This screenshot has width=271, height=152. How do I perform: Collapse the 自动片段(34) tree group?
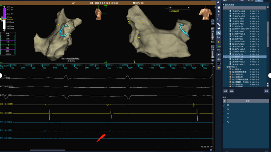click(x=224, y=67)
